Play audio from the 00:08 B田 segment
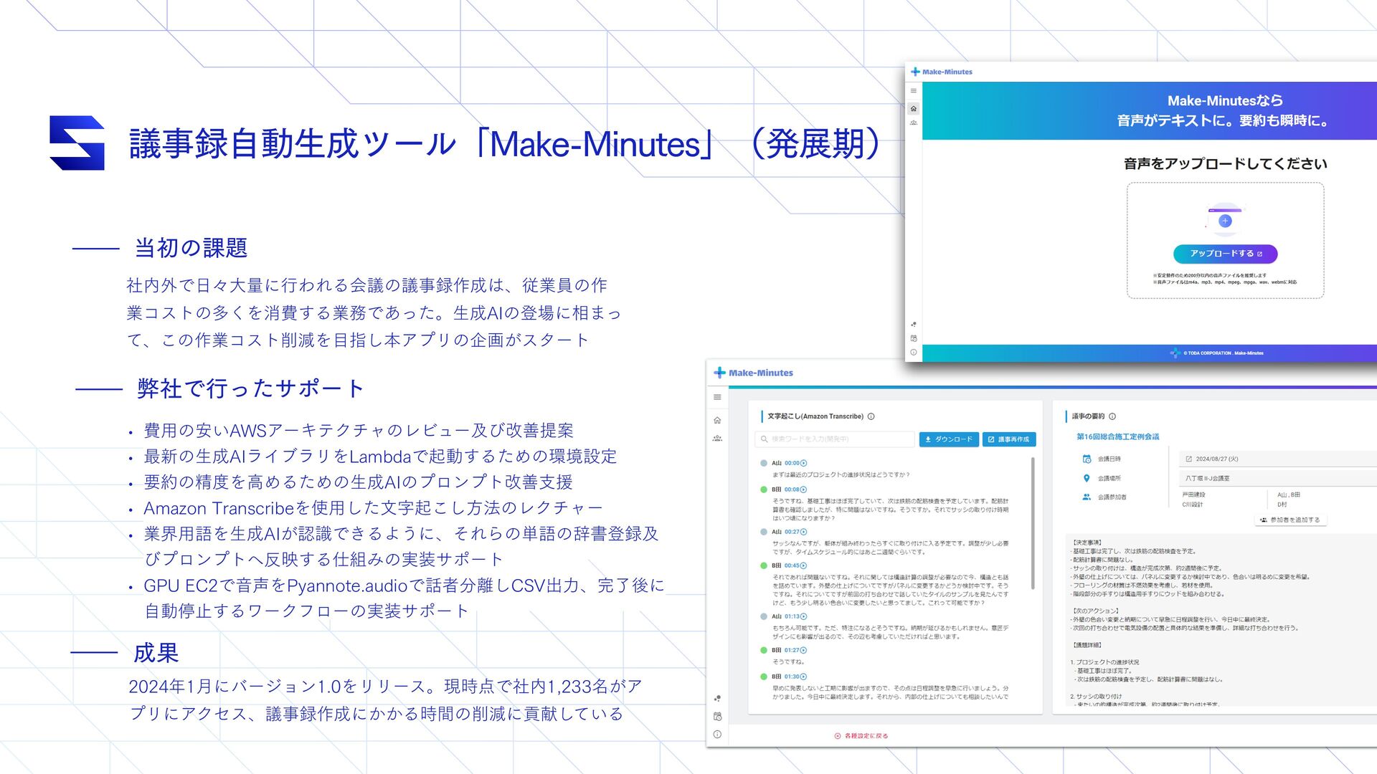Screen dimensions: 1377x774 pyautogui.click(x=803, y=489)
